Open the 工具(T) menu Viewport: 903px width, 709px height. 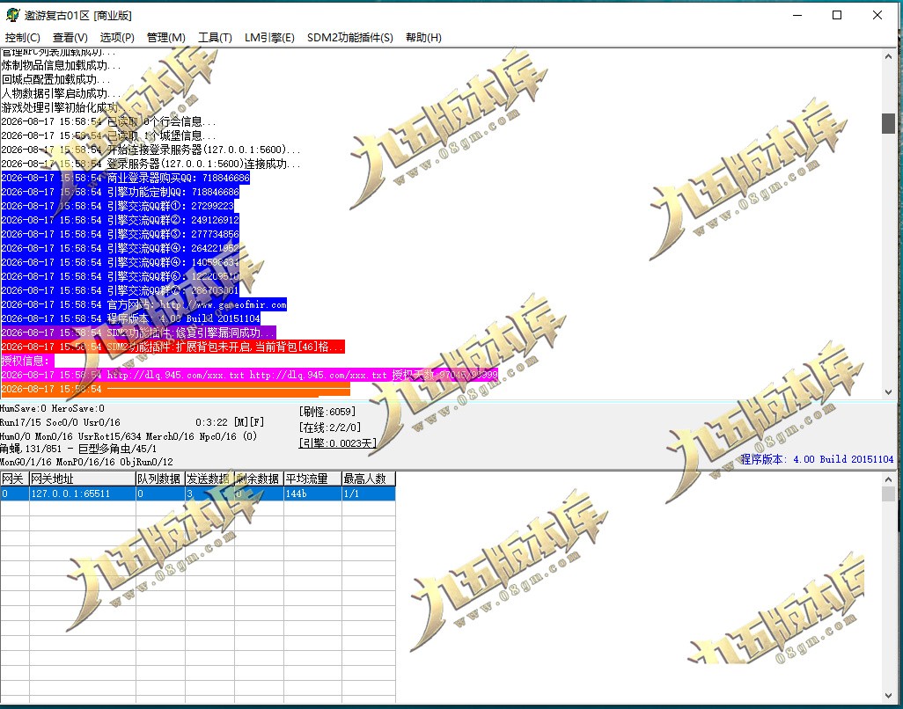pyautogui.click(x=215, y=38)
